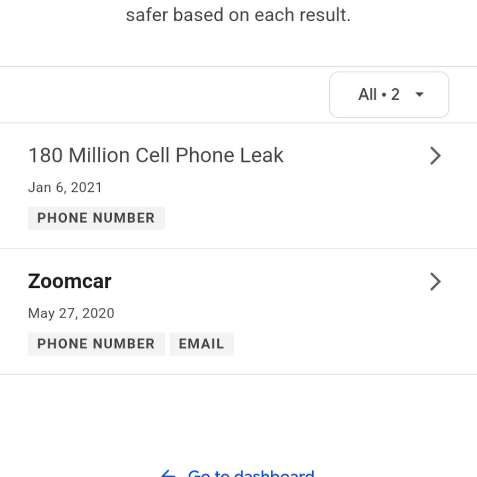Click the result count "2" in filter
477x477 pixels.
(395, 95)
